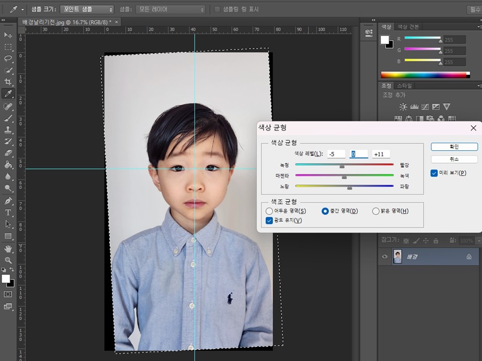Add a Curves adjustment
Screen dimensions: 482x361
coord(425,106)
